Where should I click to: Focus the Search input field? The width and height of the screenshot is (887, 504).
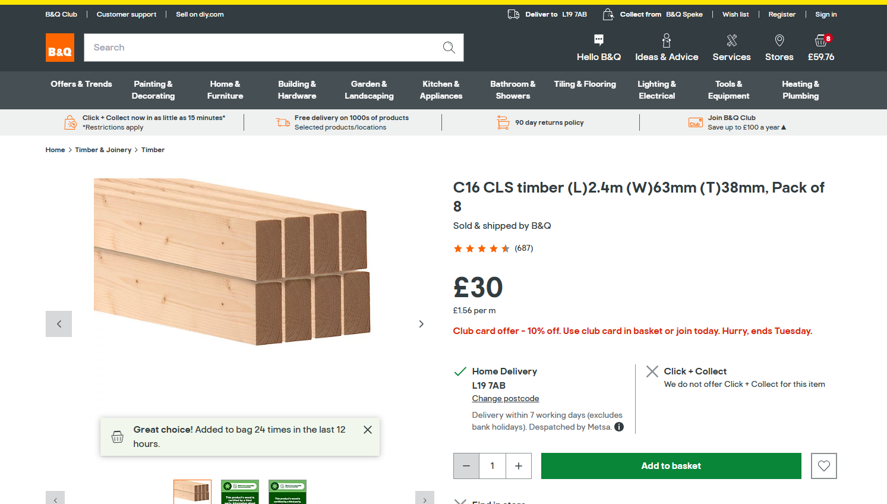click(261, 48)
